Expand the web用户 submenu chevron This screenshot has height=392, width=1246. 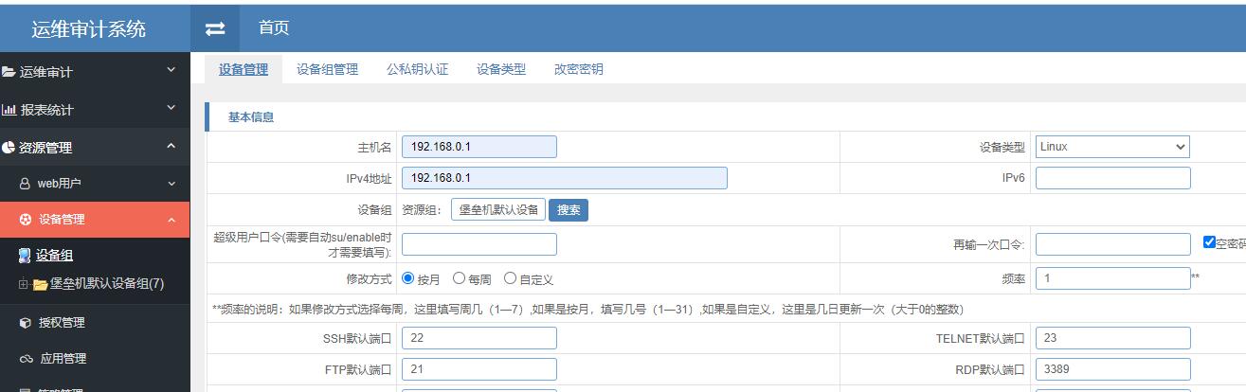click(172, 183)
